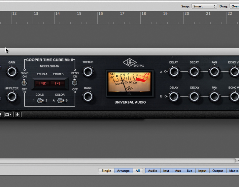The height and width of the screenshot is (187, 239).
Task: Click the UA Digital logo
Action: tap(133, 63)
